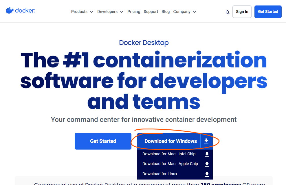Click download icon for Linux
This screenshot has width=286, height=185.
[x=207, y=174]
